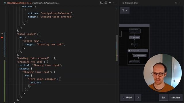Click the 3:31 timestamp in the gutter
184x103 pixels.
[2, 34]
